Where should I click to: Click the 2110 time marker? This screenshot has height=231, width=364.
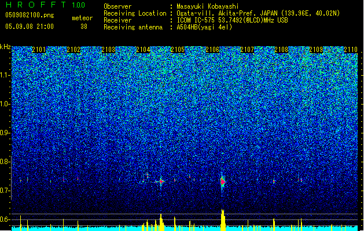tap(351, 50)
